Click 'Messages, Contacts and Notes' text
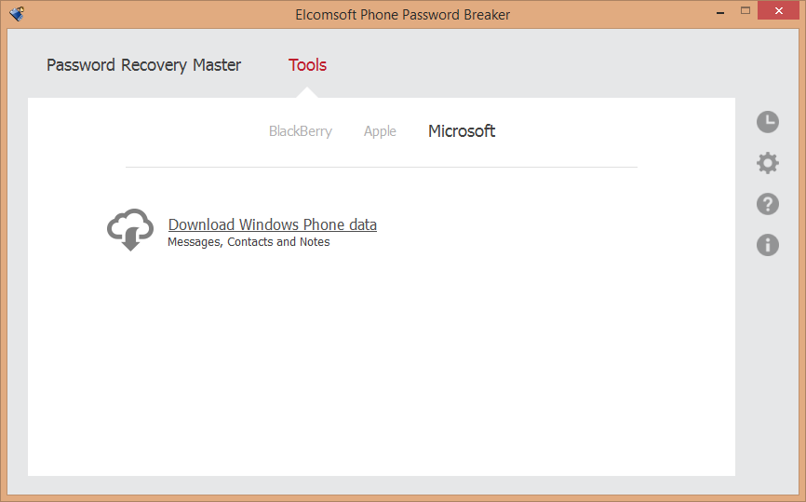806x502 pixels. coord(249,242)
